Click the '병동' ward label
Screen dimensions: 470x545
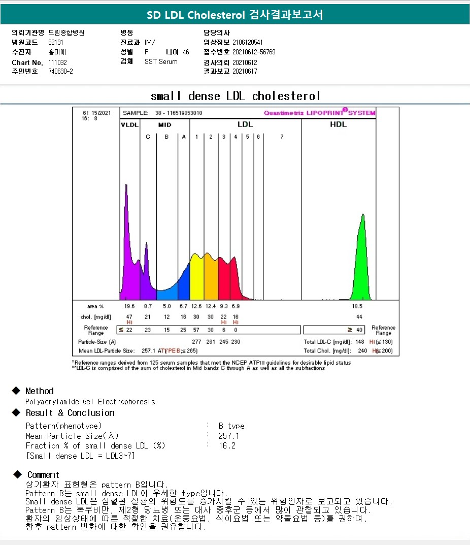click(x=127, y=33)
